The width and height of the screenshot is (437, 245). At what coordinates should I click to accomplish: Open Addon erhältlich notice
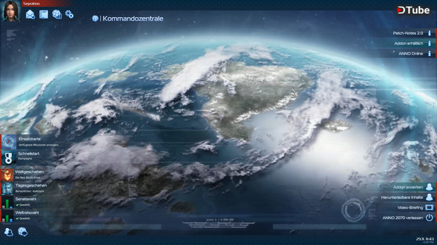coord(408,44)
